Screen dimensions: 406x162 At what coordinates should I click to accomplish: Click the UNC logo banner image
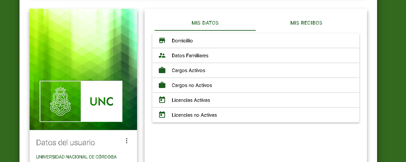(x=81, y=101)
